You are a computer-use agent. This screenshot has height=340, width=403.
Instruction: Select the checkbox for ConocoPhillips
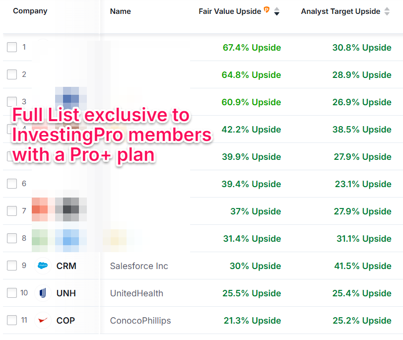11,321
